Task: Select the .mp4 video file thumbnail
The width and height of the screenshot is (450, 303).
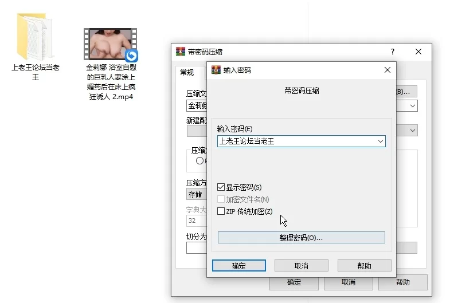Action: click(111, 45)
